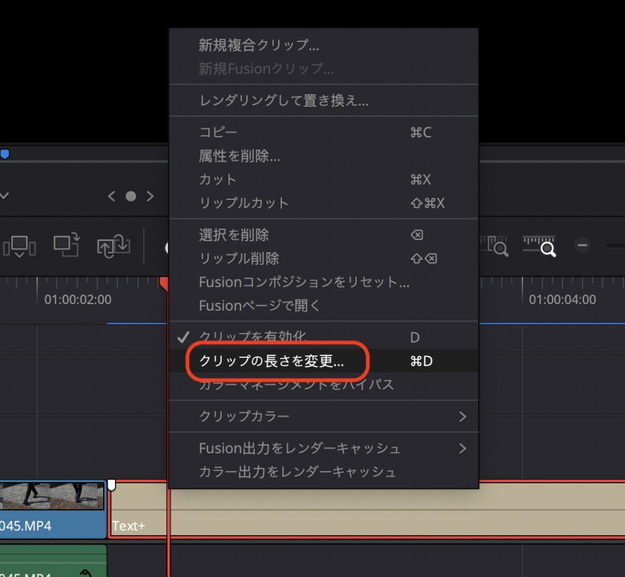Click the previous keyframe arrow button

(111, 195)
